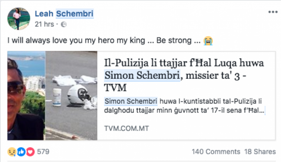
Task: Click the sad reaction icon
Action: click(12, 152)
